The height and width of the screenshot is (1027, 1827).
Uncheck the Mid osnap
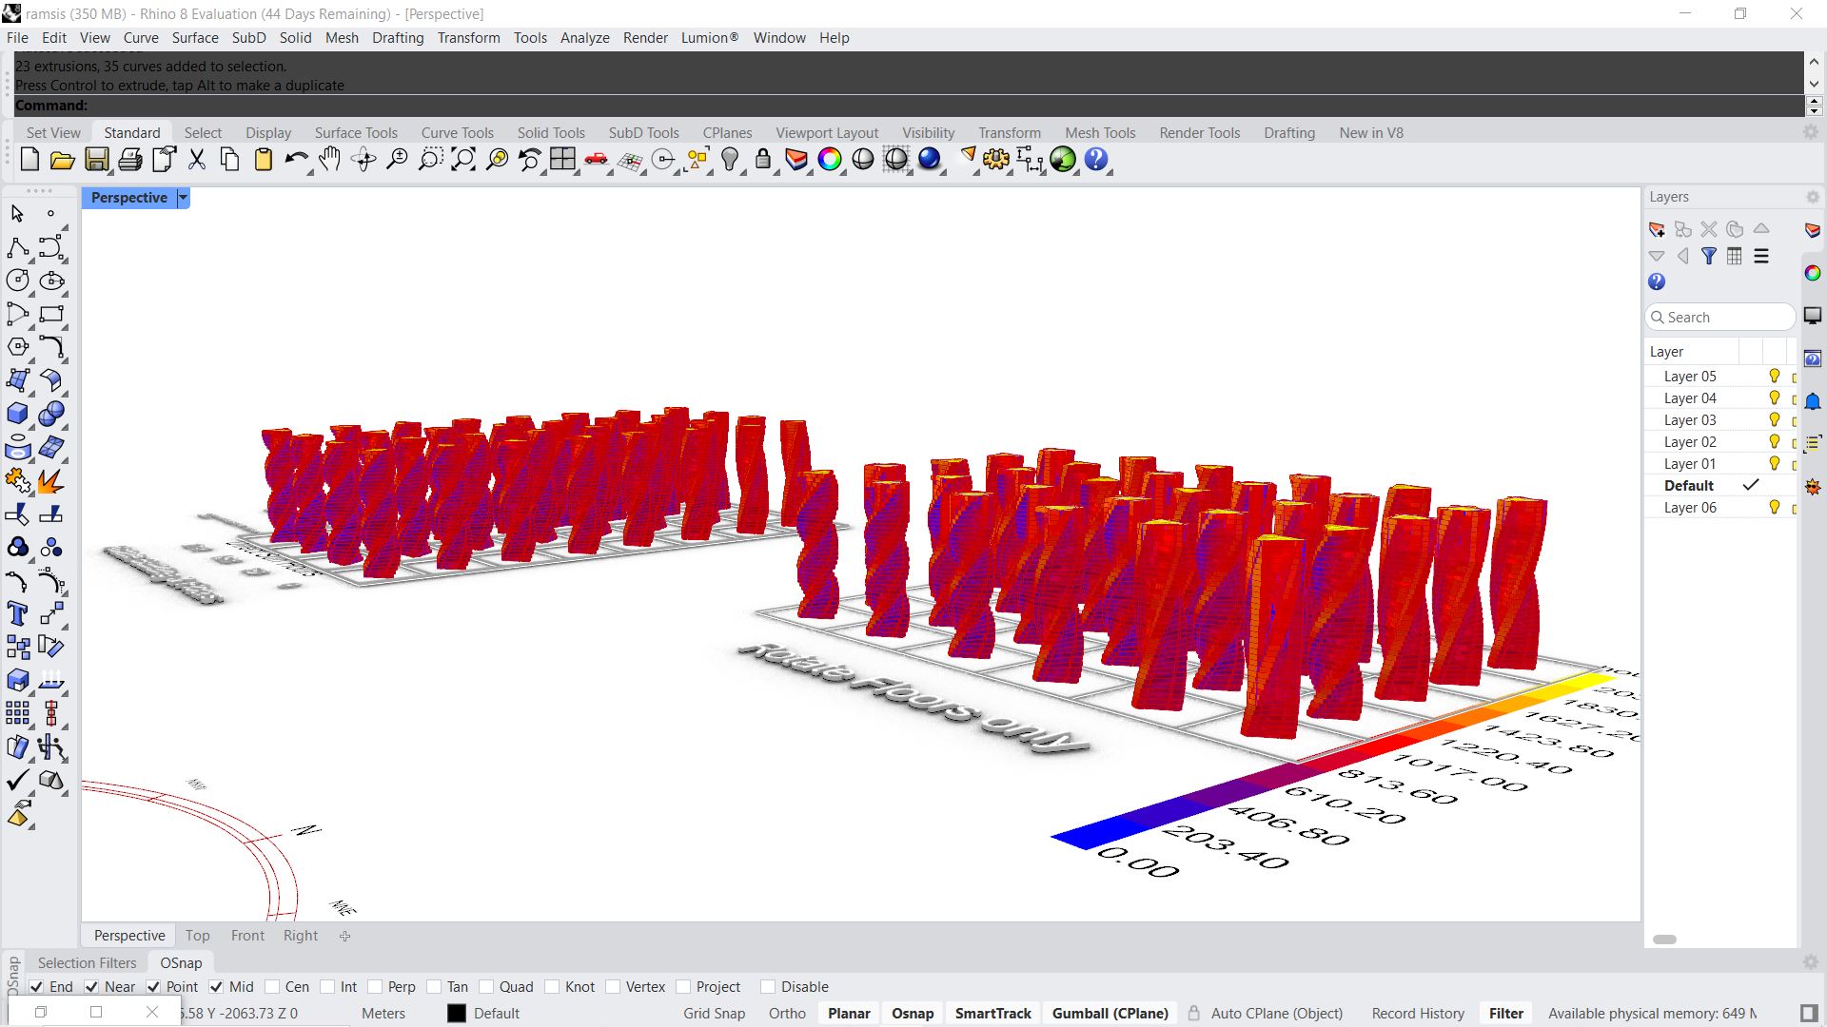216,987
